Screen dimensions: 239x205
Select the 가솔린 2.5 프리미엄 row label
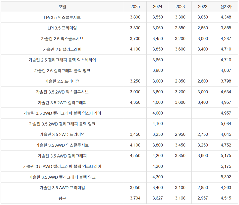62,81
